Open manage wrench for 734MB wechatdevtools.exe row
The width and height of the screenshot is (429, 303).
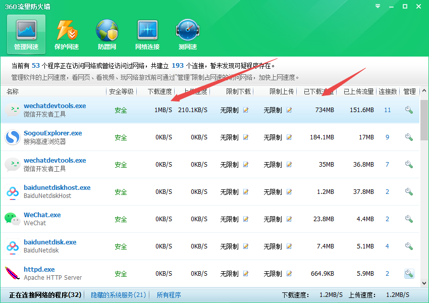click(x=409, y=110)
